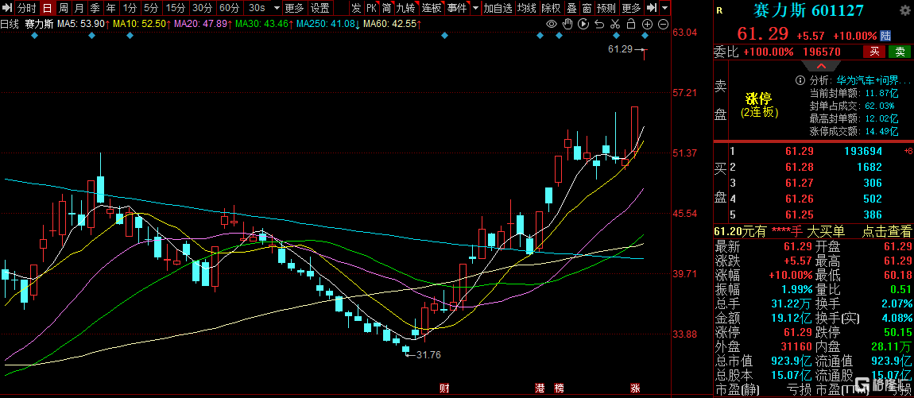Click the collapse icon after second 更多
This screenshot has width=914, height=398.
point(652,8)
